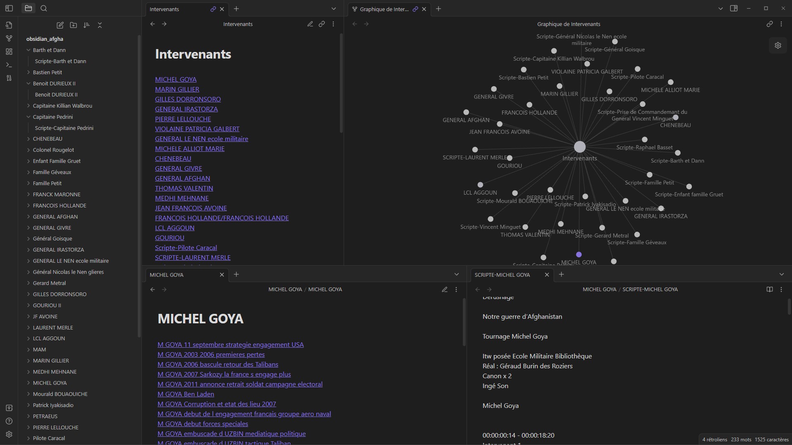The image size is (792, 445).
Task: Open the GILLES DORRONSORO link in Intervenants
Action: click(188, 99)
